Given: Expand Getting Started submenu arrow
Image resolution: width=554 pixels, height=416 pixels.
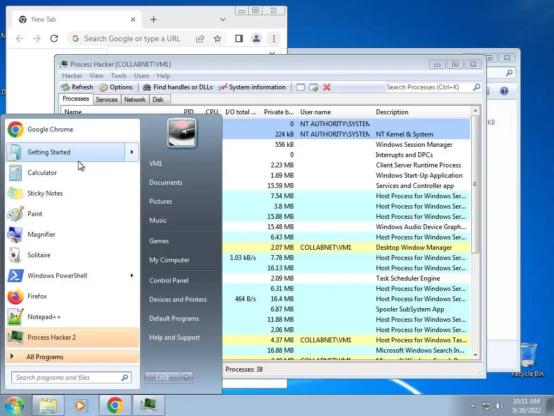Looking at the screenshot, I should [x=132, y=152].
